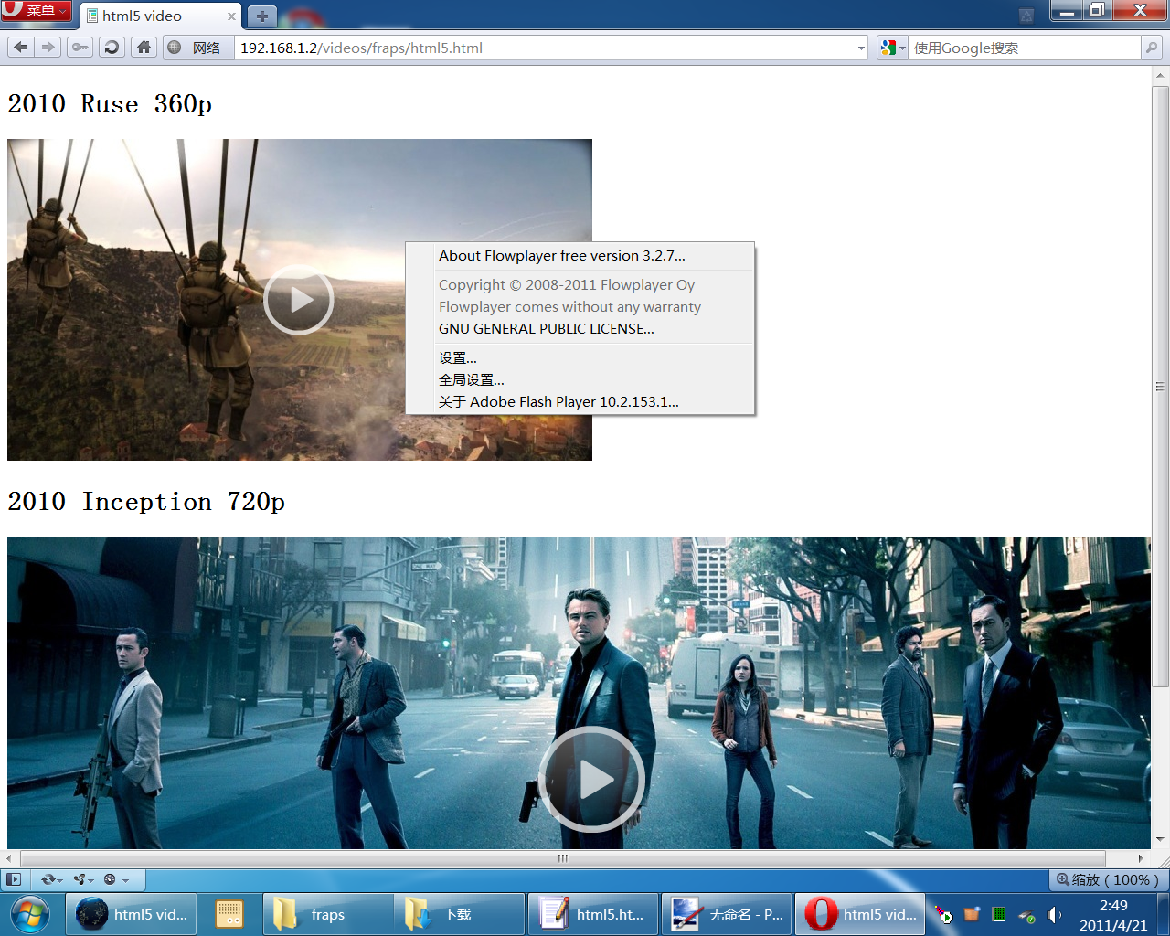Click the Fraps tray icon
Screen dimensions: 1170x936
(x=944, y=915)
